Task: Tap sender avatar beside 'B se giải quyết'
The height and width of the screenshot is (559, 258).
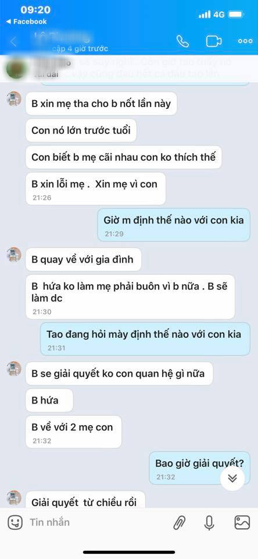Action: click(x=14, y=369)
